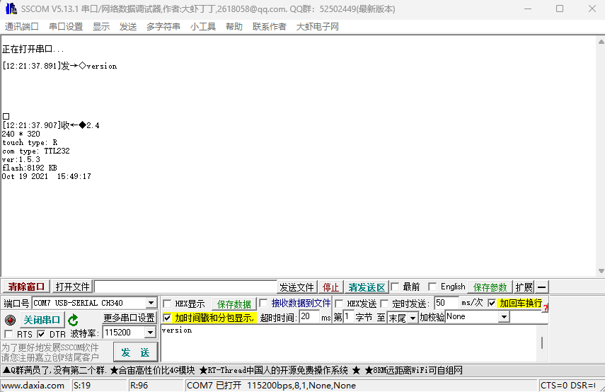The width and height of the screenshot is (605, 392).
Task: Enable 最前 always-on-top checkbox
Action: click(x=395, y=287)
